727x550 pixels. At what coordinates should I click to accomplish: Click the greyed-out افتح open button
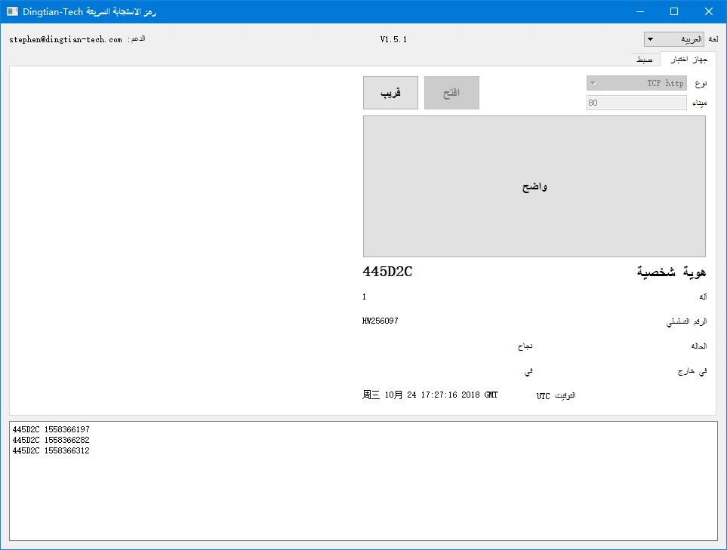pyautogui.click(x=451, y=93)
